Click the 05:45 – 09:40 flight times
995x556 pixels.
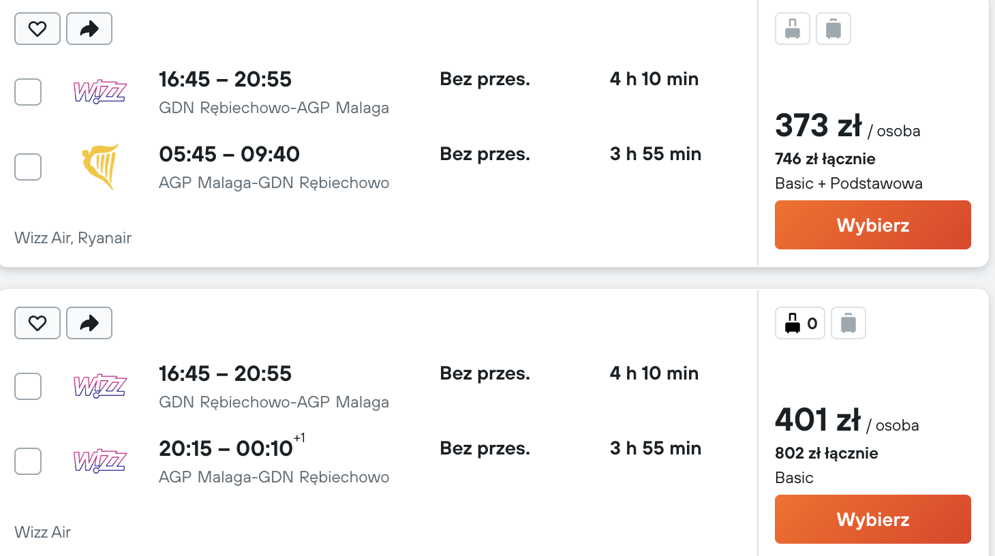click(229, 154)
